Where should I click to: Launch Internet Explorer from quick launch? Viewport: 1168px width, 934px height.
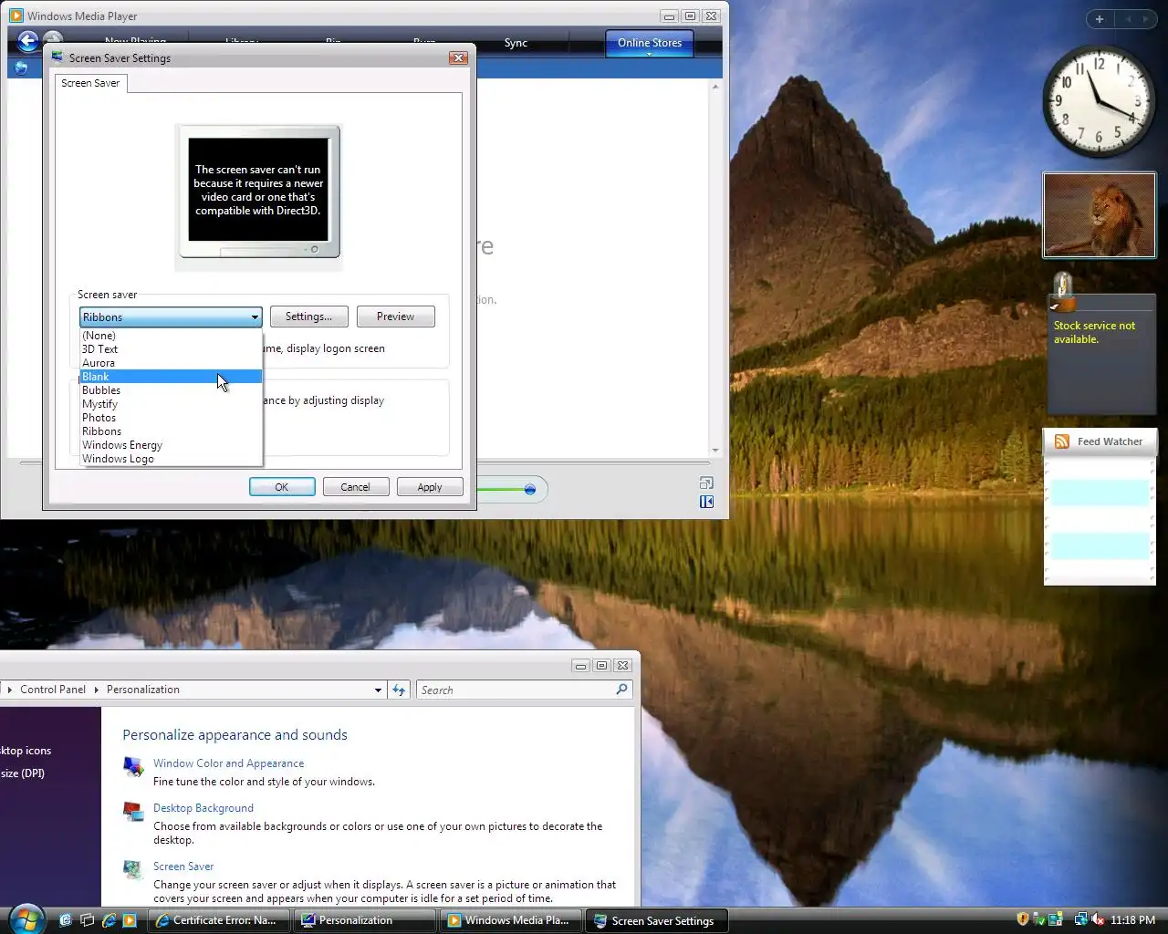[x=109, y=920]
